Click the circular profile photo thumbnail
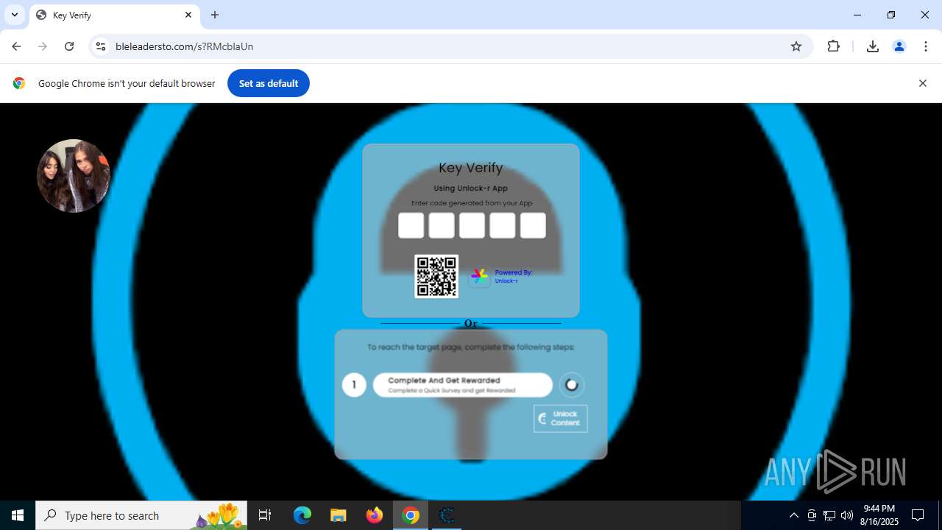The width and height of the screenshot is (942, 530). pos(74,176)
